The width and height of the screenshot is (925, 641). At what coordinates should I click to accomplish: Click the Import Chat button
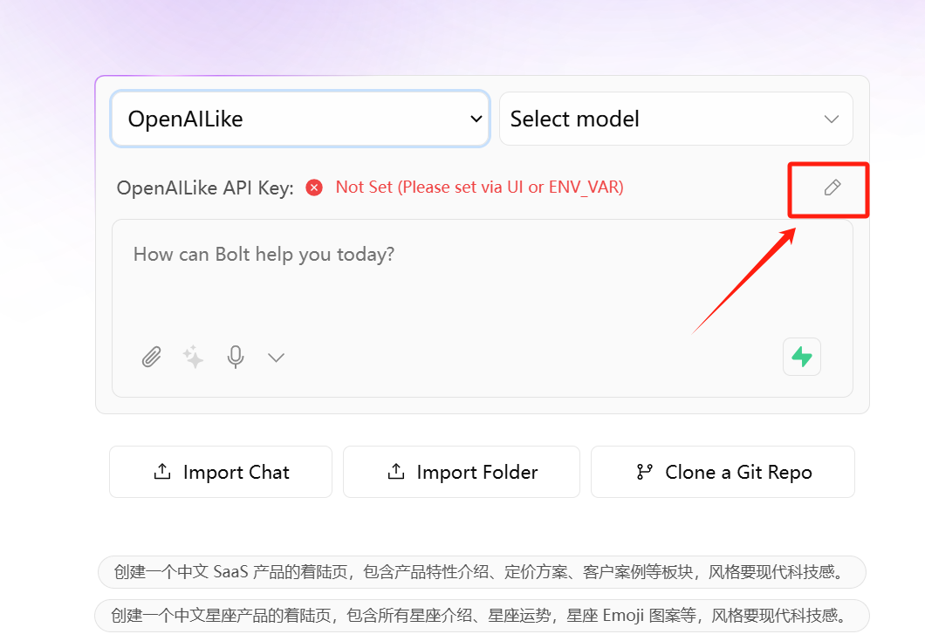point(221,472)
